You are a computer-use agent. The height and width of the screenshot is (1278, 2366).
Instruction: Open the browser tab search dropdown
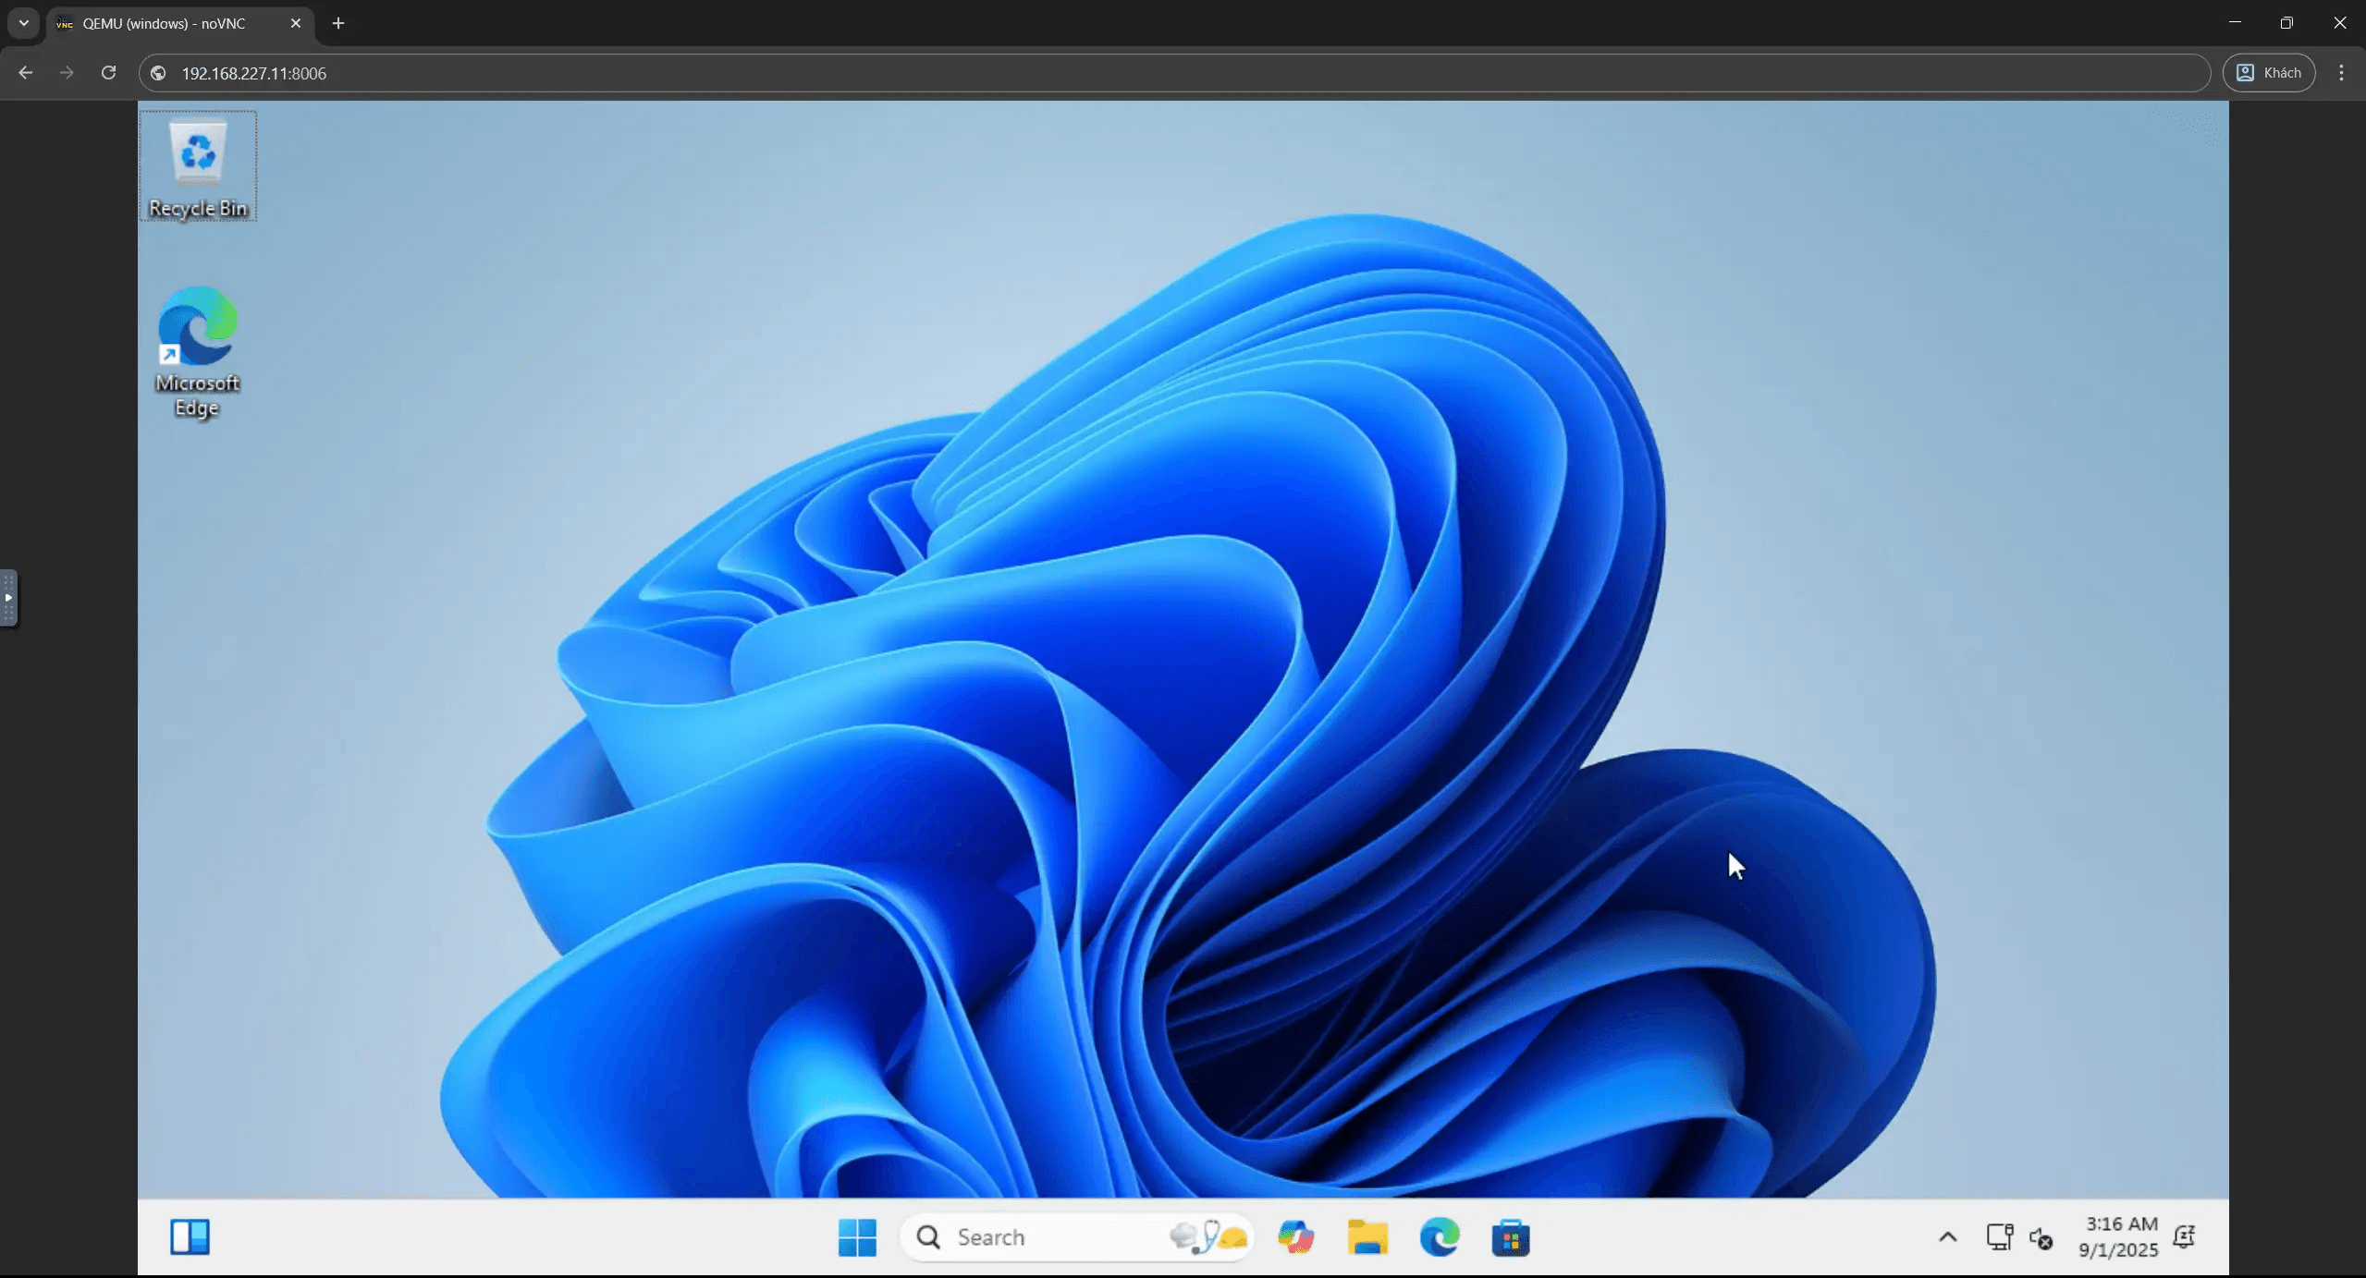[24, 23]
